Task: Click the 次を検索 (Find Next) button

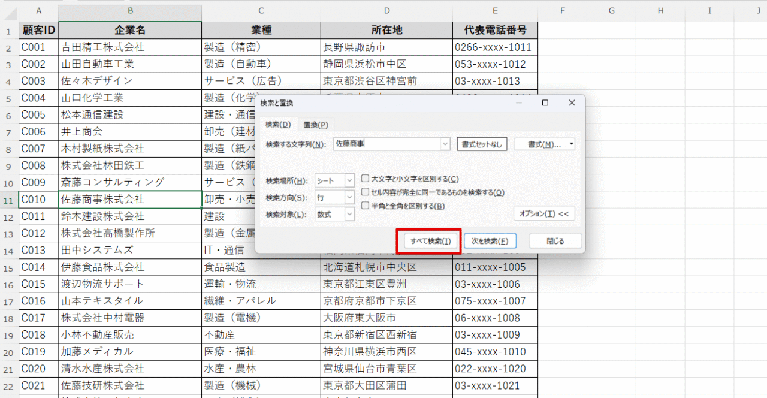Action: [490, 241]
